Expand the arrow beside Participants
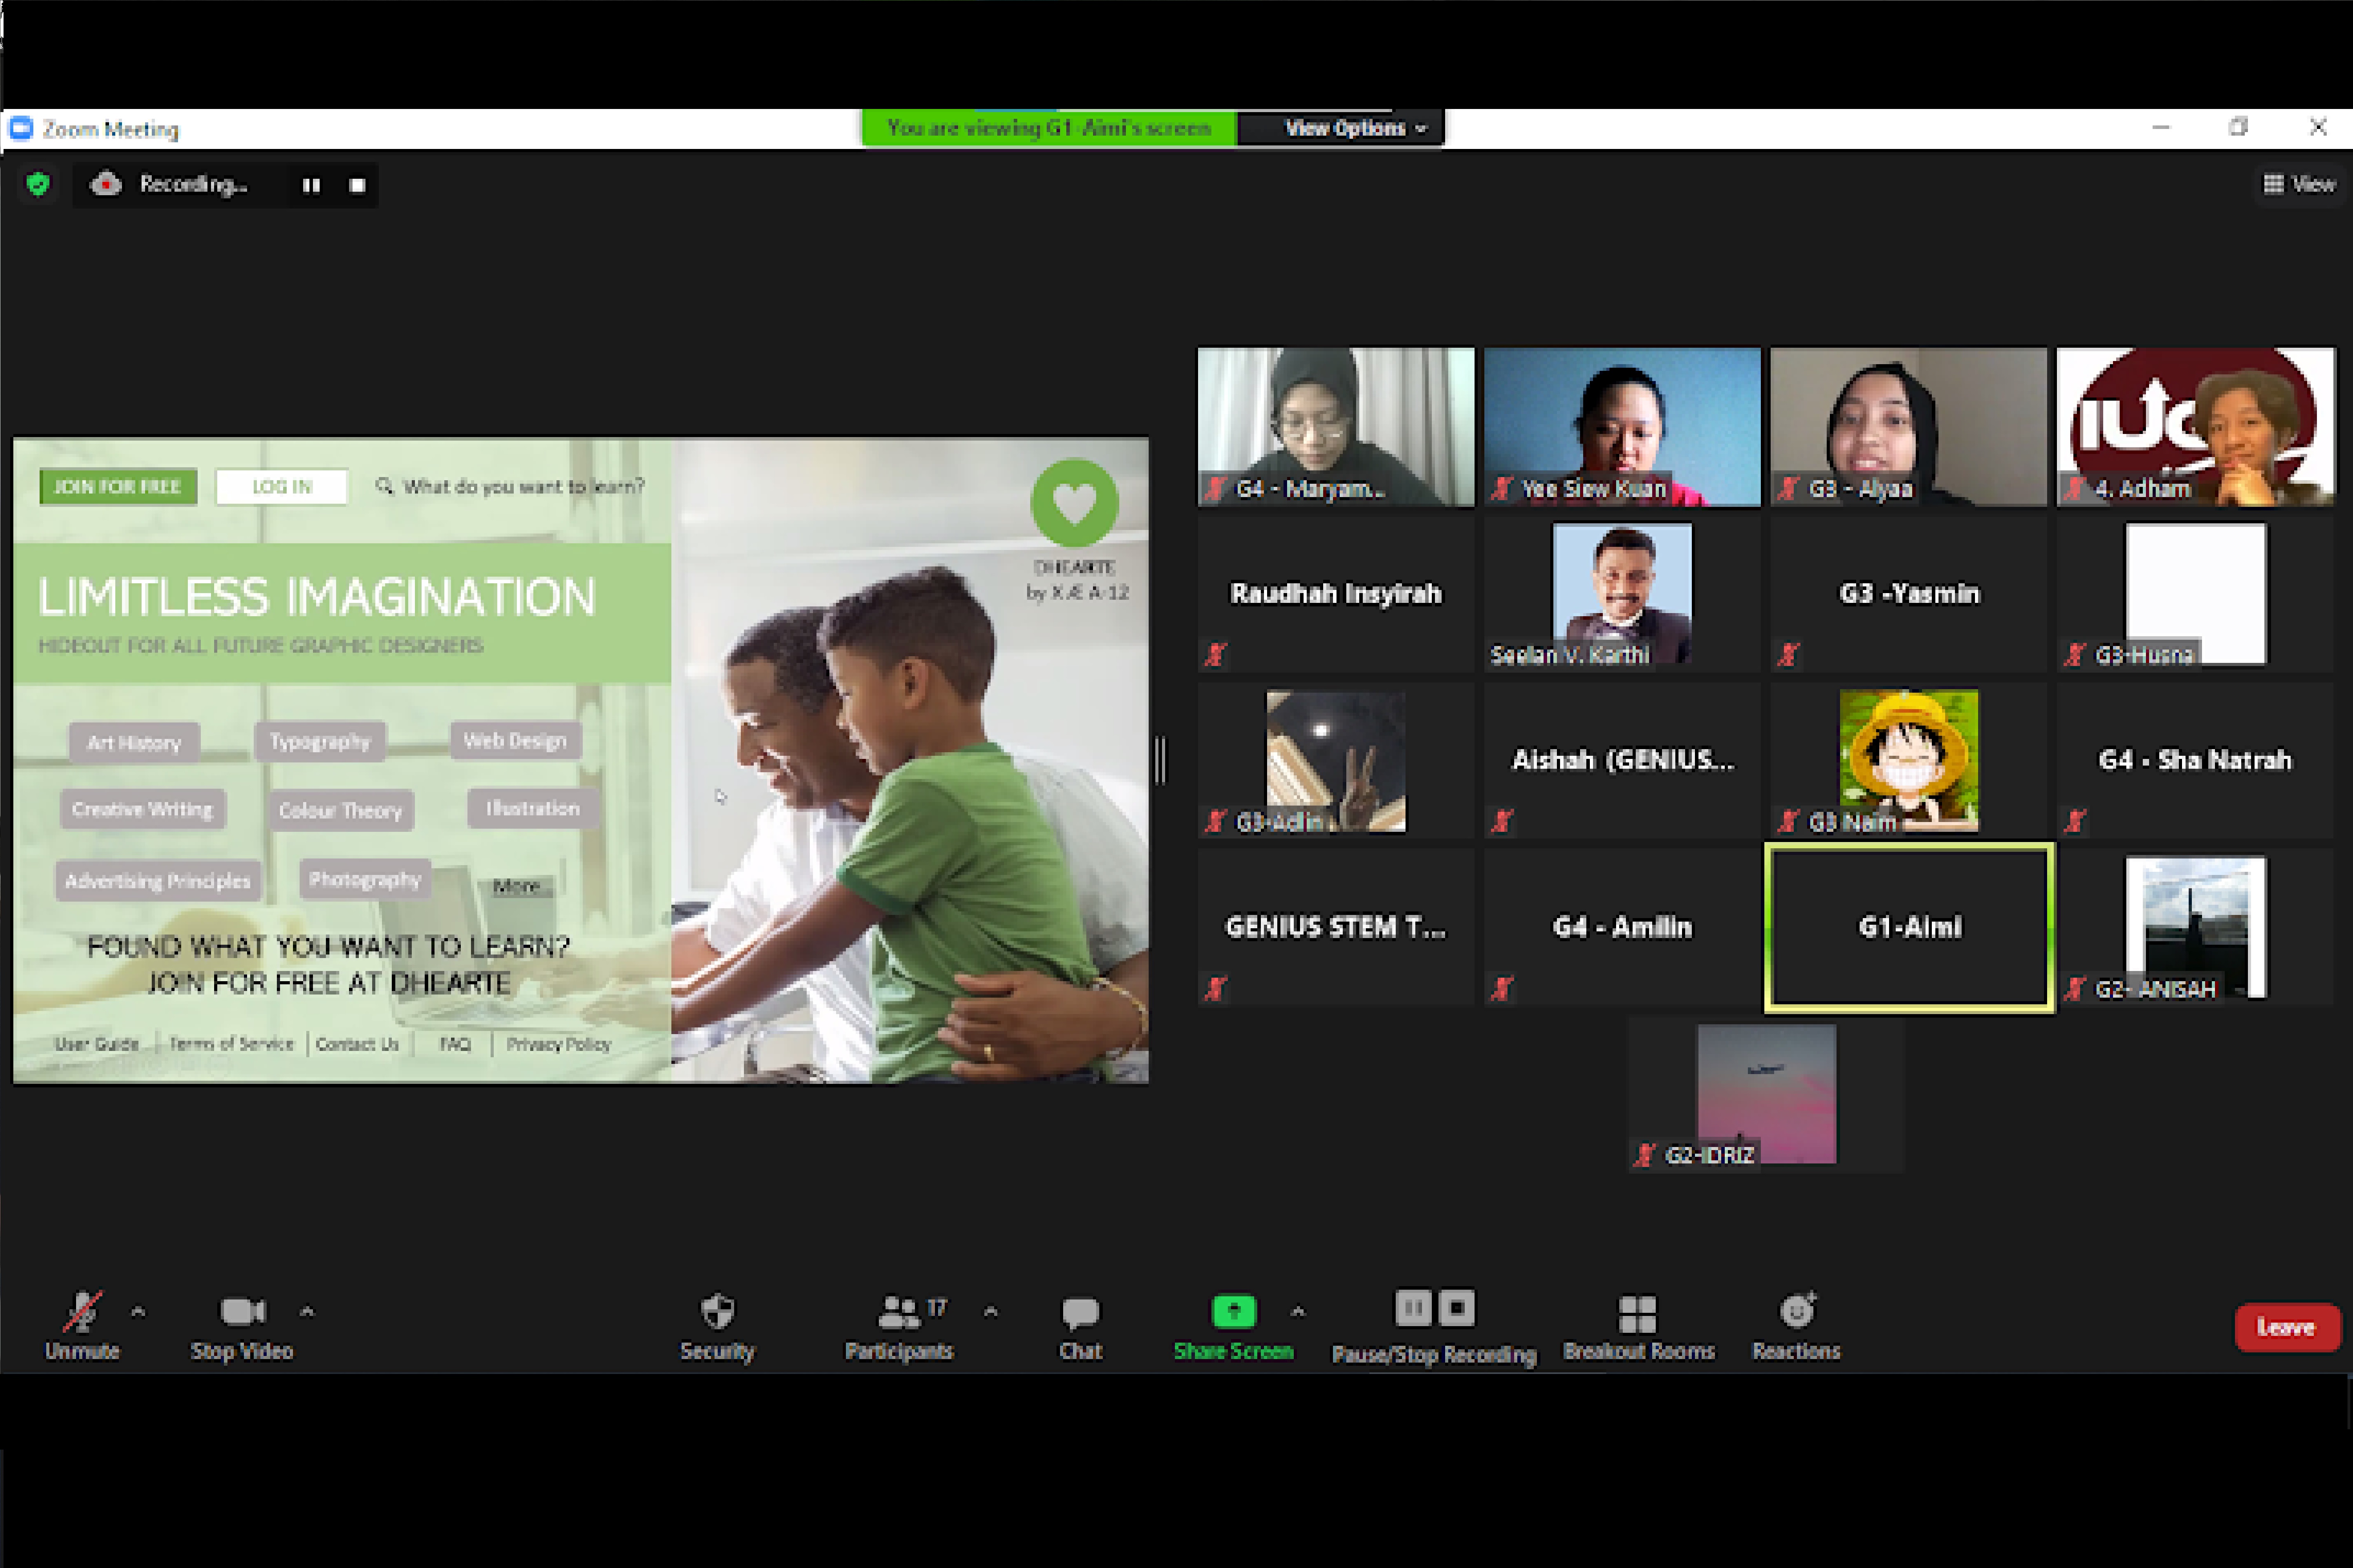2353x1568 pixels. coord(991,1311)
